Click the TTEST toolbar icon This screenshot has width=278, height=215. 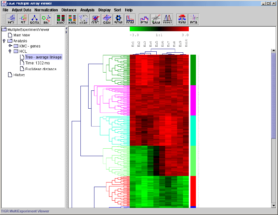(x=167, y=20)
